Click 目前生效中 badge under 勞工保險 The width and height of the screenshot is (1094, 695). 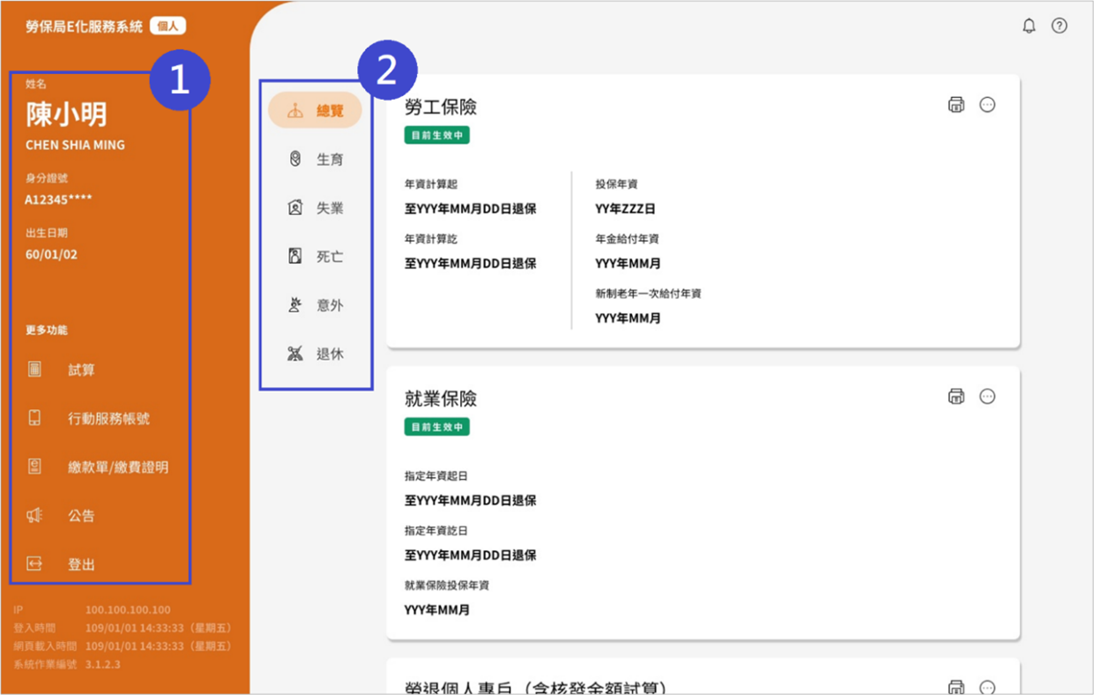437,136
